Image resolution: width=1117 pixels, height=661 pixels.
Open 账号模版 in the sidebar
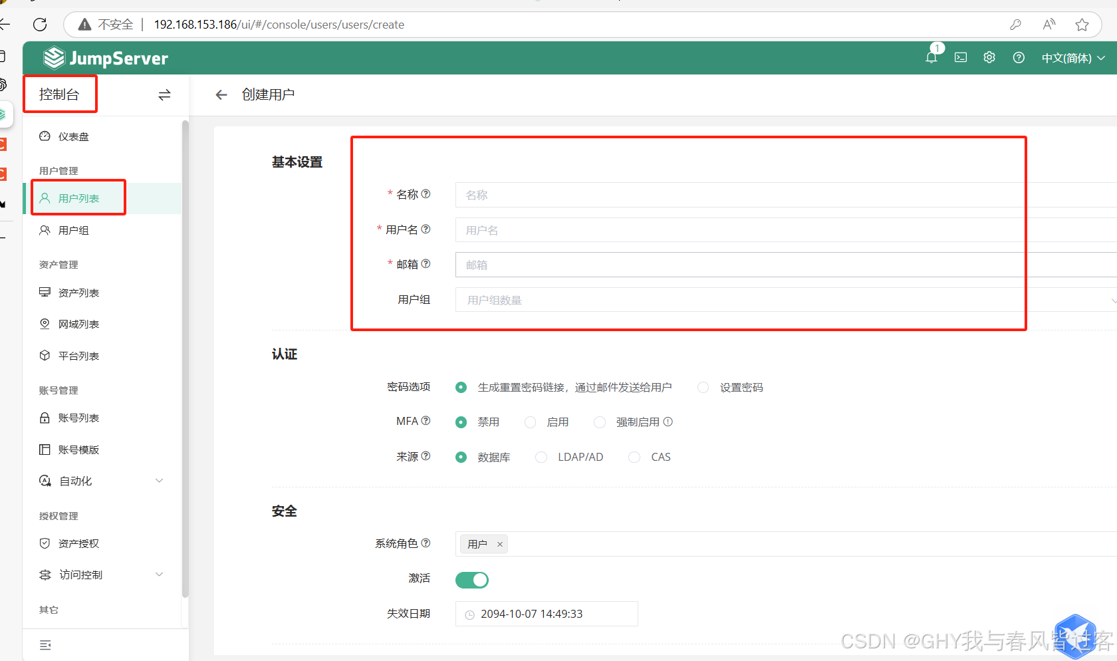(78, 449)
